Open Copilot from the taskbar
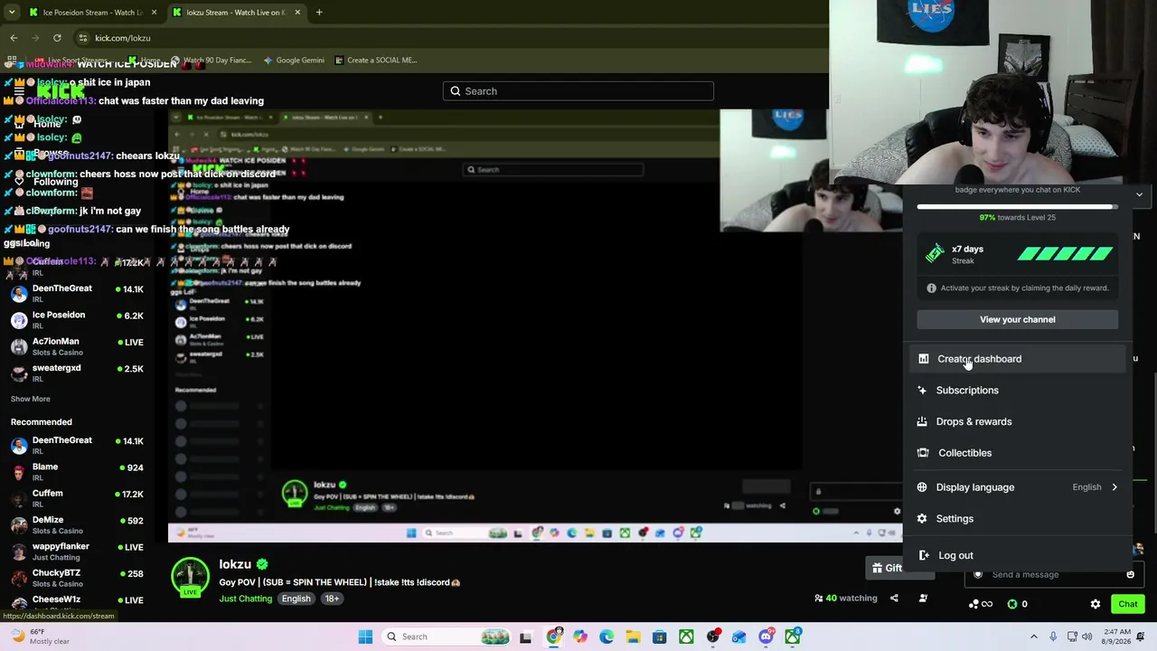This screenshot has width=1157, height=651. [580, 637]
